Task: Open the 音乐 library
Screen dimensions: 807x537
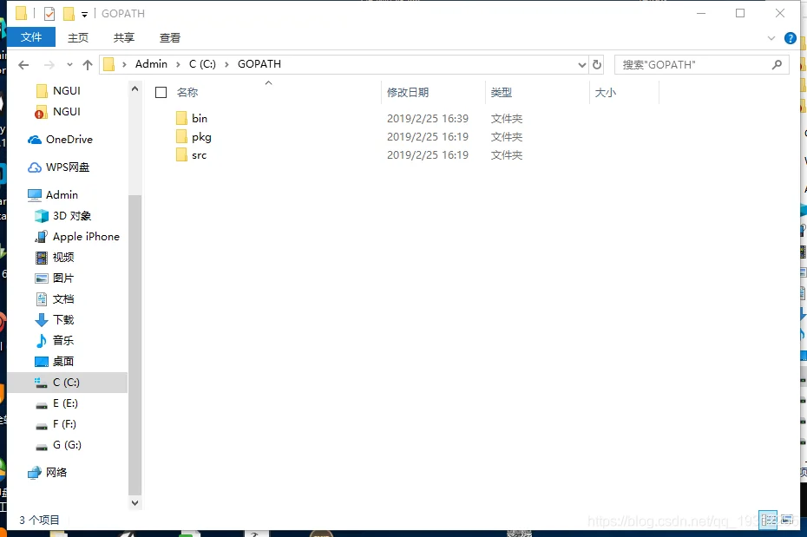Action: (54, 341)
